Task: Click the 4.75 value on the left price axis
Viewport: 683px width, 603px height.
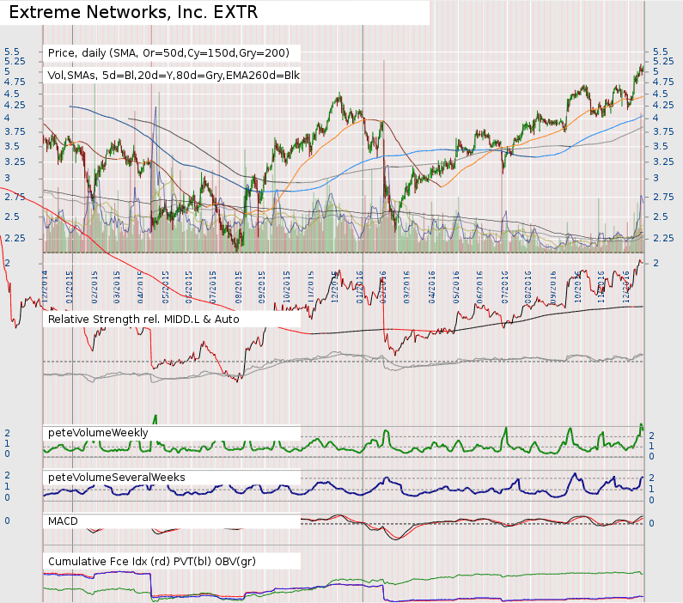Action: click(15, 82)
